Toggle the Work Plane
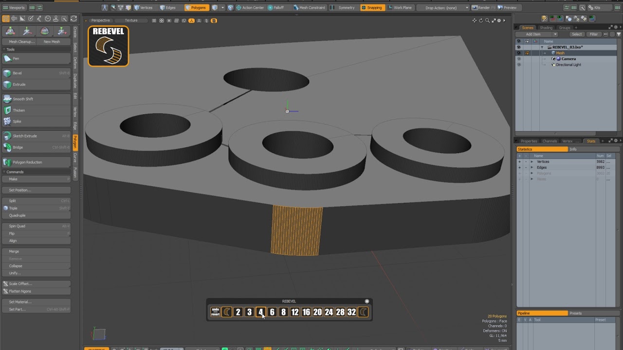The height and width of the screenshot is (350, 623). click(400, 8)
